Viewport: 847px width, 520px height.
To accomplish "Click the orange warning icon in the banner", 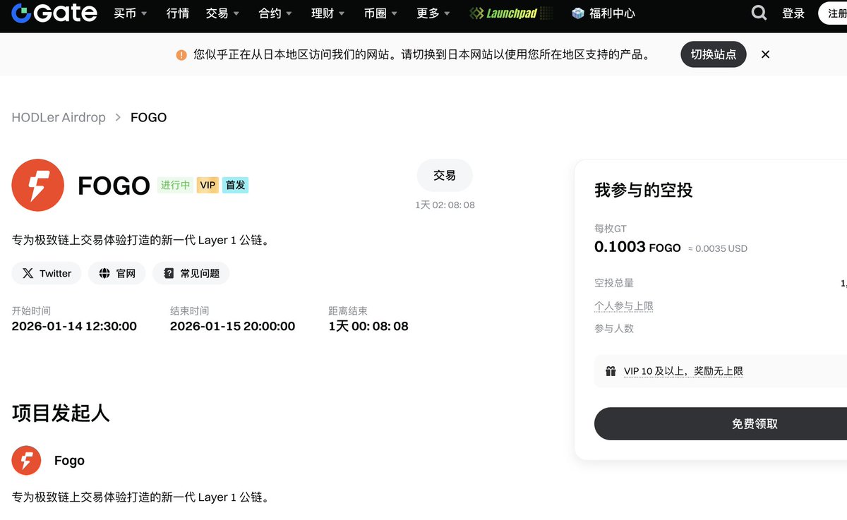I will (x=181, y=54).
